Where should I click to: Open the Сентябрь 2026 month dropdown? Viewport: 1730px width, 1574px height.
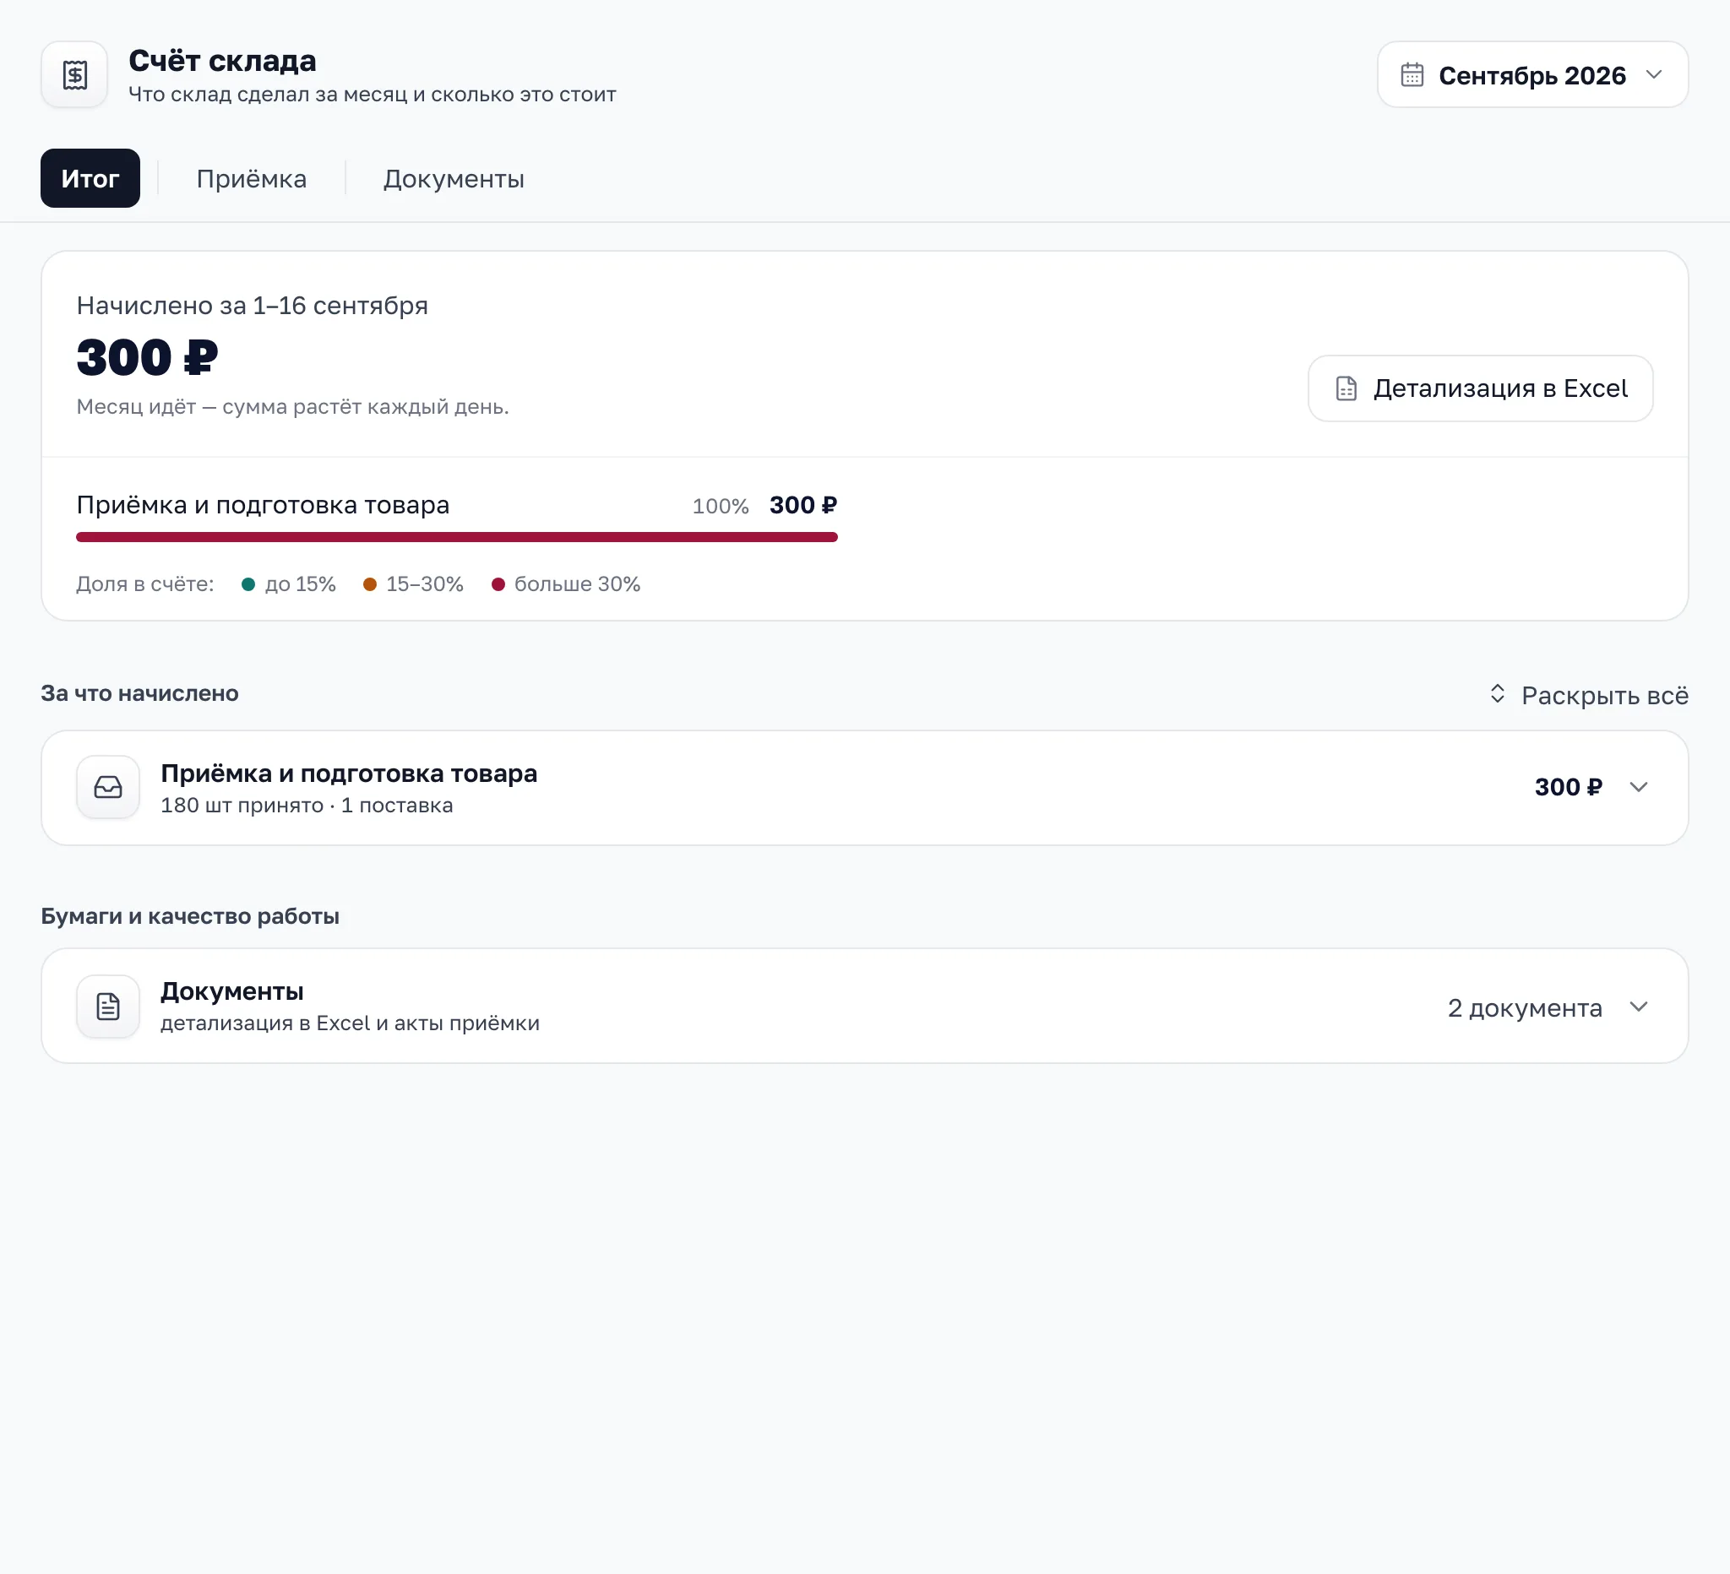coord(1531,74)
